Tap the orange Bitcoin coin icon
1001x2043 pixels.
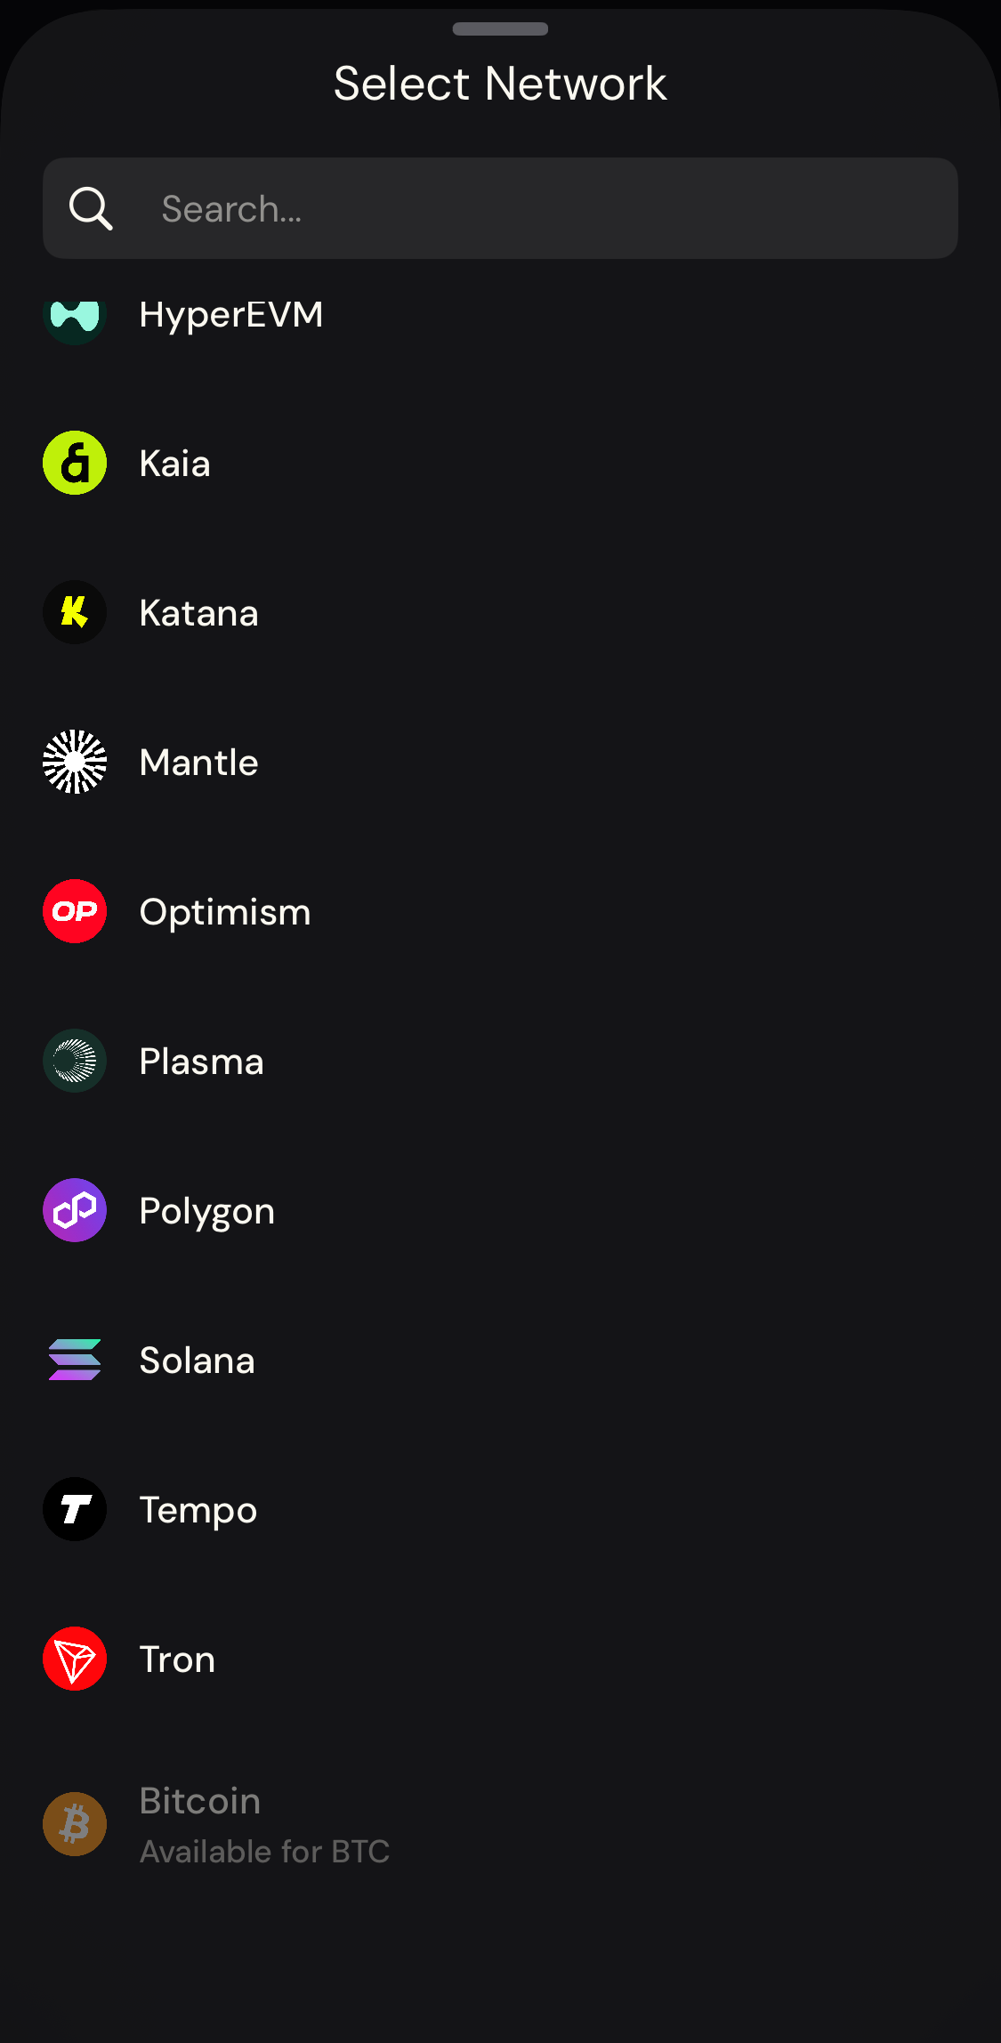coord(75,1824)
